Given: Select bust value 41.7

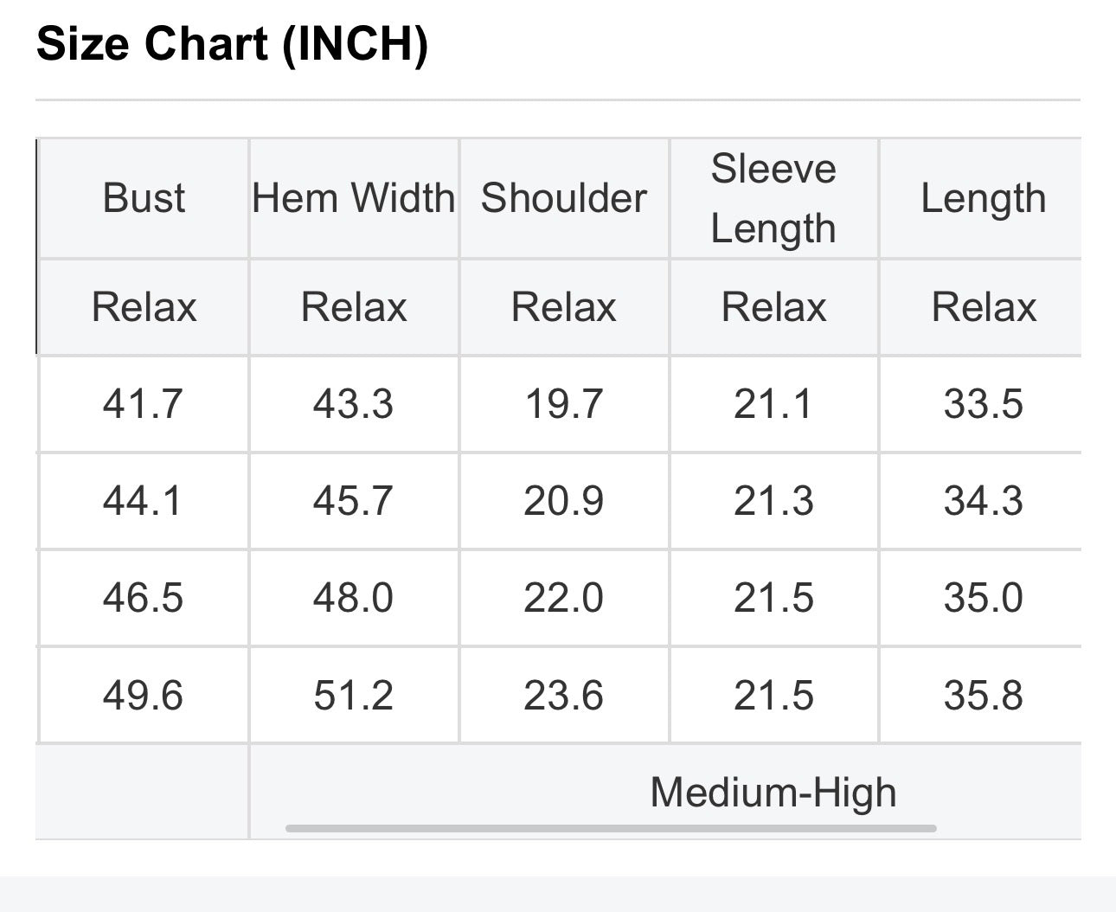Looking at the screenshot, I should [143, 404].
